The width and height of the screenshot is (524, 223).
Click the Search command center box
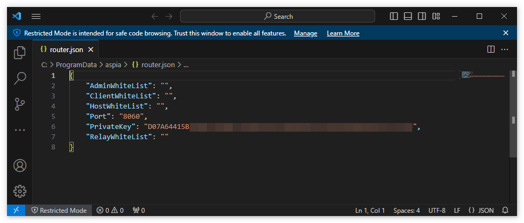pyautogui.click(x=277, y=16)
